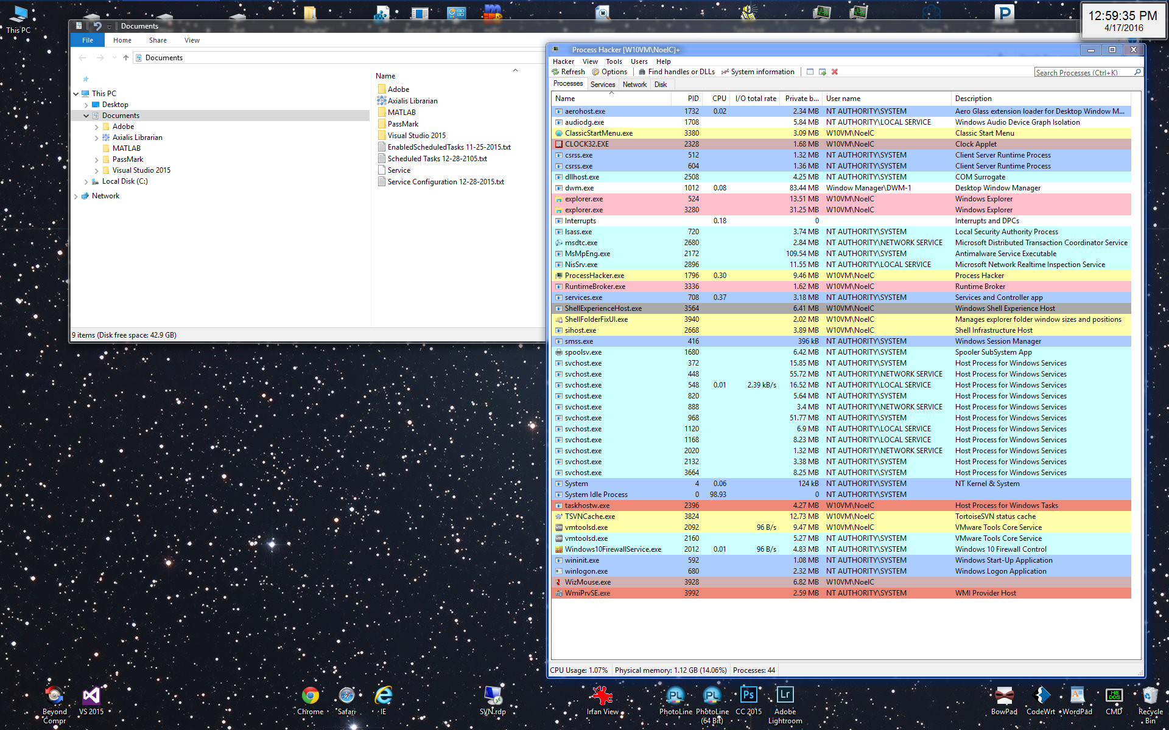Click Name column header in explorer file list
The width and height of the screenshot is (1169, 730).
coord(385,76)
